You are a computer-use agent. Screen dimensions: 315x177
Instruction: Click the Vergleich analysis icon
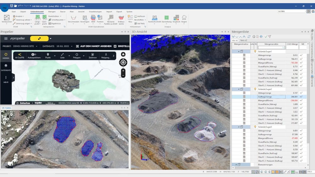pyautogui.click(x=176, y=18)
